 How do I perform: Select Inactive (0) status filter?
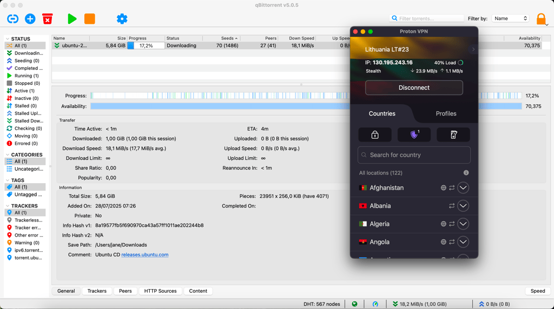(x=25, y=98)
